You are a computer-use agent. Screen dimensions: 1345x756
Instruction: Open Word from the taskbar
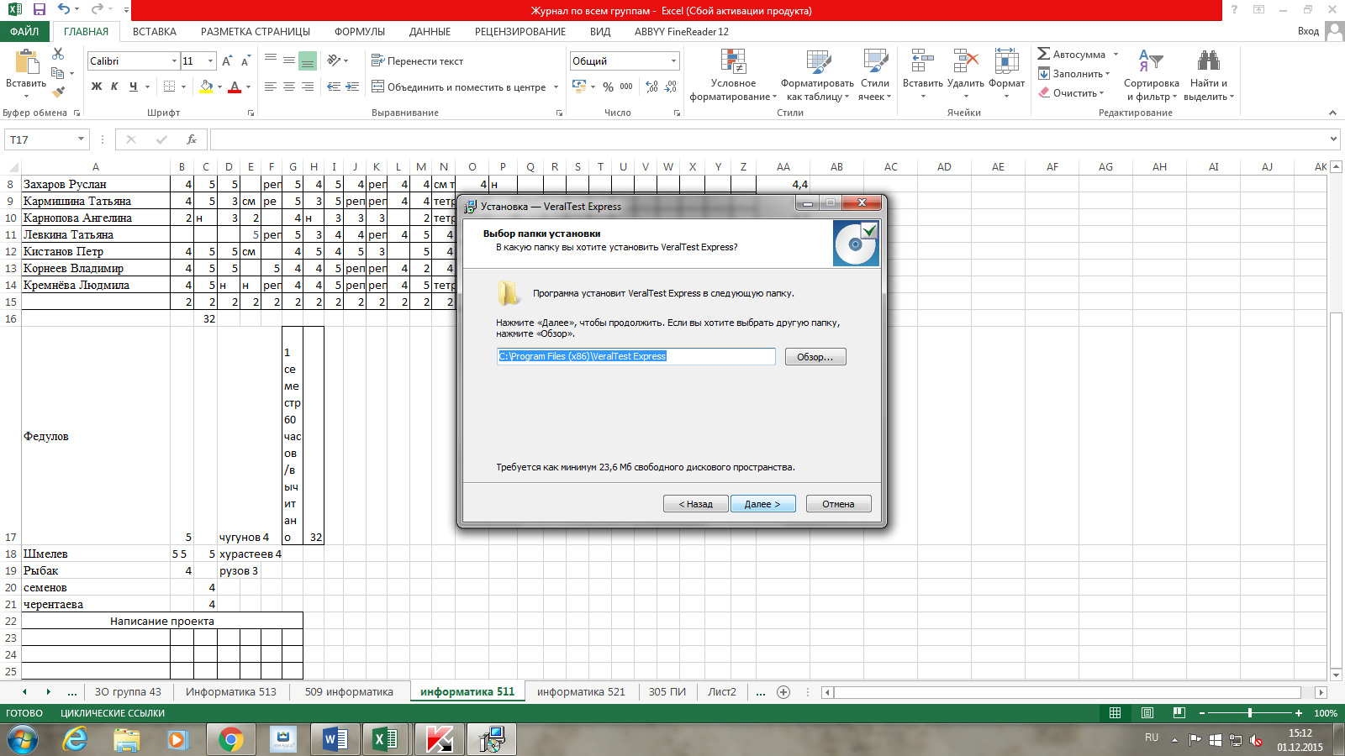point(335,740)
